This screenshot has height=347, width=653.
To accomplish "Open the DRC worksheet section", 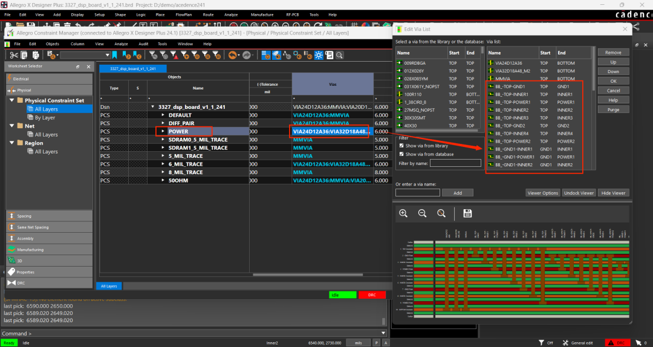I will tap(49, 283).
